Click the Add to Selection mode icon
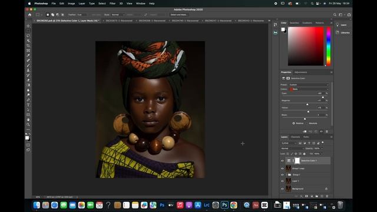This screenshot has width=377, height=212. coord(52,15)
